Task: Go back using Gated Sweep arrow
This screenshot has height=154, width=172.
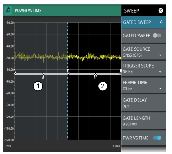Action: click(161, 22)
